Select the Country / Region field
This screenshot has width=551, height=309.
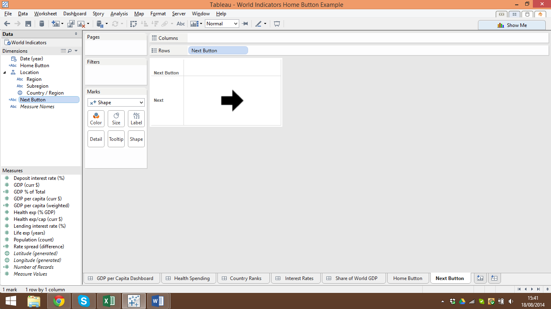pyautogui.click(x=45, y=93)
